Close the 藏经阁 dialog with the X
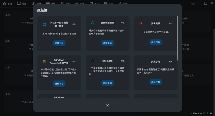Screen dimensions: 215x116 (107, 105)
